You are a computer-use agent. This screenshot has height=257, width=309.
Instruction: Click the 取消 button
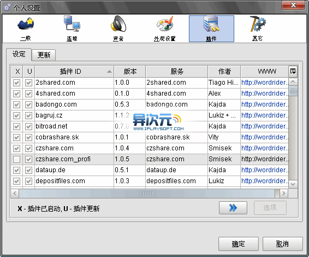[282, 244]
